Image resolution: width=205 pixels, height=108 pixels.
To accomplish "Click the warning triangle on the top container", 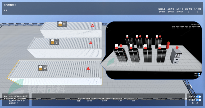I will (93, 26).
